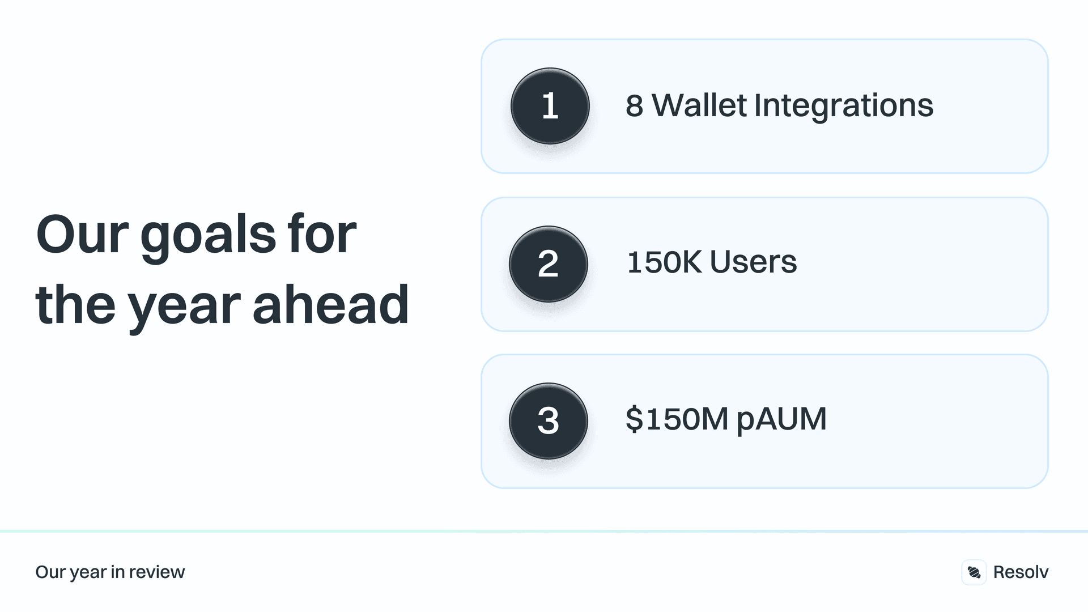Screen dimensions: 1088x612
Task: Click the Resolv logo icon
Action: point(974,572)
